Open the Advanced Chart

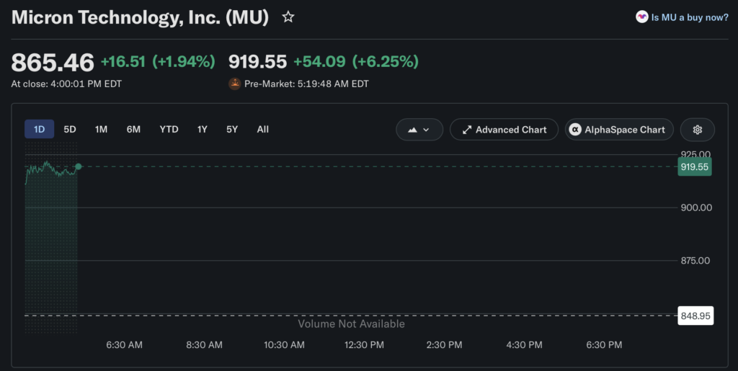tap(504, 130)
